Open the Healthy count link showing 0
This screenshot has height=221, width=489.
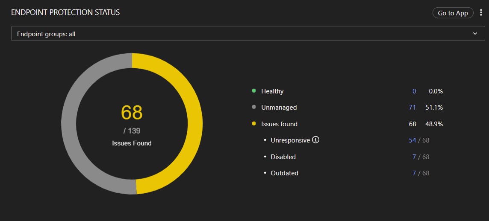[x=414, y=91]
